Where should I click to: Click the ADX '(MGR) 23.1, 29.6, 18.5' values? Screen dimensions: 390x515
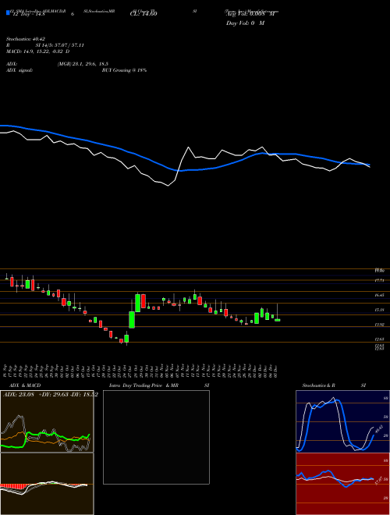click(83, 64)
